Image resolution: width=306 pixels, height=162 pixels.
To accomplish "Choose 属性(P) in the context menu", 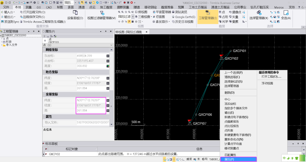I will [238, 159].
